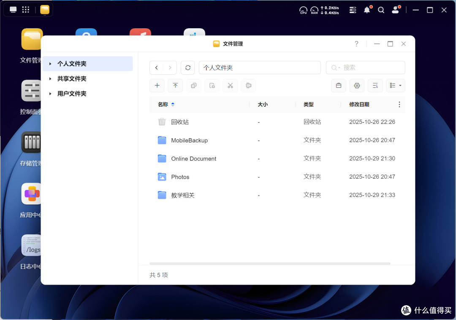Click network speed indicator
456x320 pixels.
pyautogui.click(x=330, y=10)
